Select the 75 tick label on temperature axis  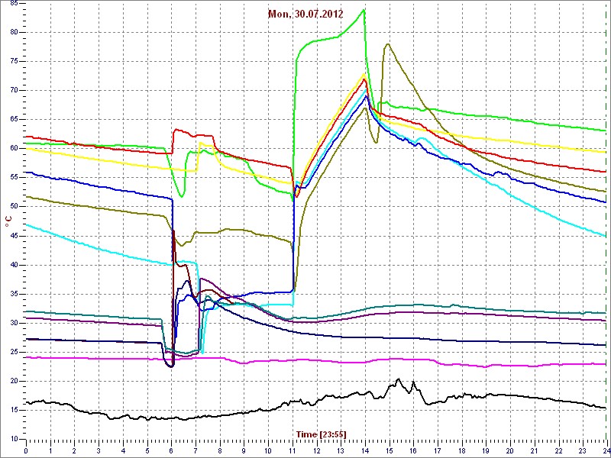[15, 62]
